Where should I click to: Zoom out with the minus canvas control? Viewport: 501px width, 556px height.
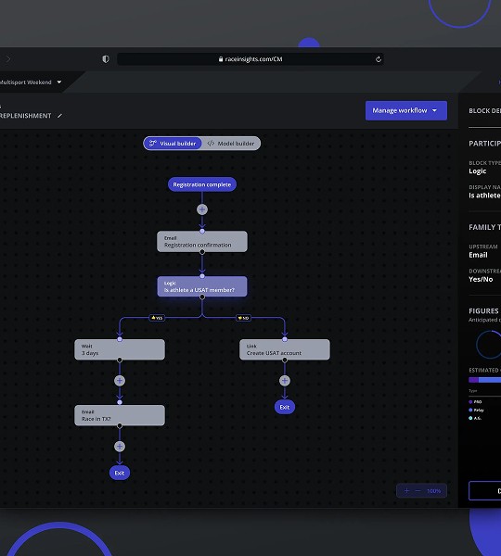(417, 491)
